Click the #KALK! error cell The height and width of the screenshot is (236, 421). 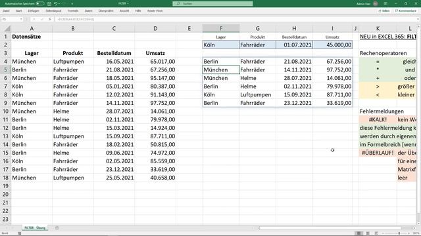pos(378,119)
